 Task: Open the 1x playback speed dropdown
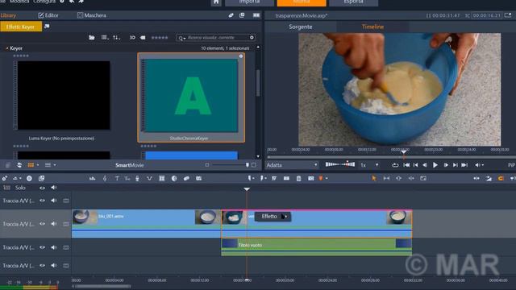coord(369,165)
